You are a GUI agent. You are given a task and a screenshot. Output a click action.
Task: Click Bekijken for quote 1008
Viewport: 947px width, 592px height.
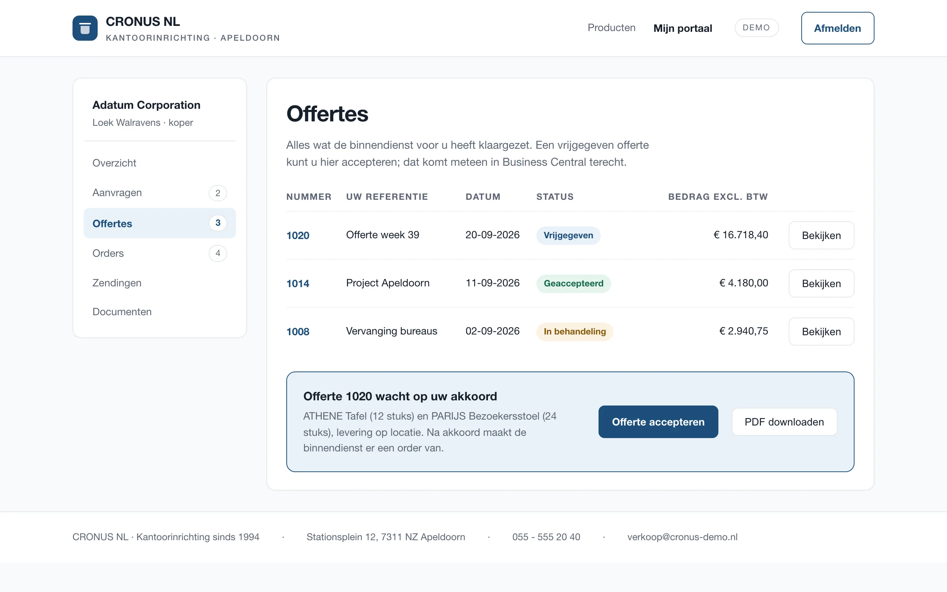coord(821,332)
